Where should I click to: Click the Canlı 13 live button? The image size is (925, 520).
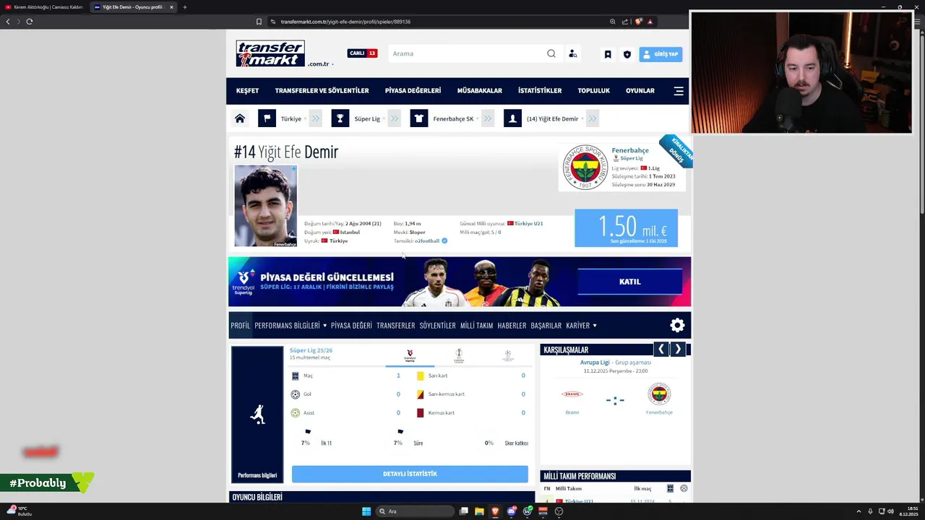click(x=362, y=53)
